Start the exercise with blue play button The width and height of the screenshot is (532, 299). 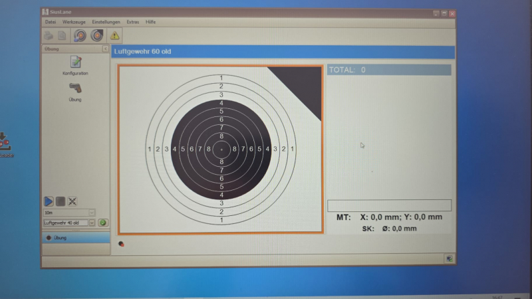pyautogui.click(x=49, y=201)
